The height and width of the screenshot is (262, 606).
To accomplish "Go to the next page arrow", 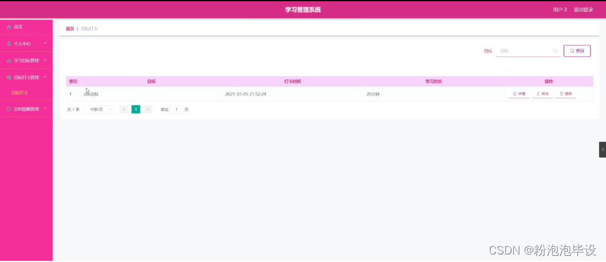I will click(148, 109).
